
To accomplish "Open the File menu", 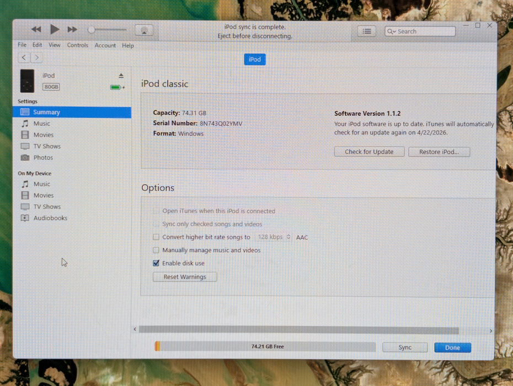I will [22, 45].
